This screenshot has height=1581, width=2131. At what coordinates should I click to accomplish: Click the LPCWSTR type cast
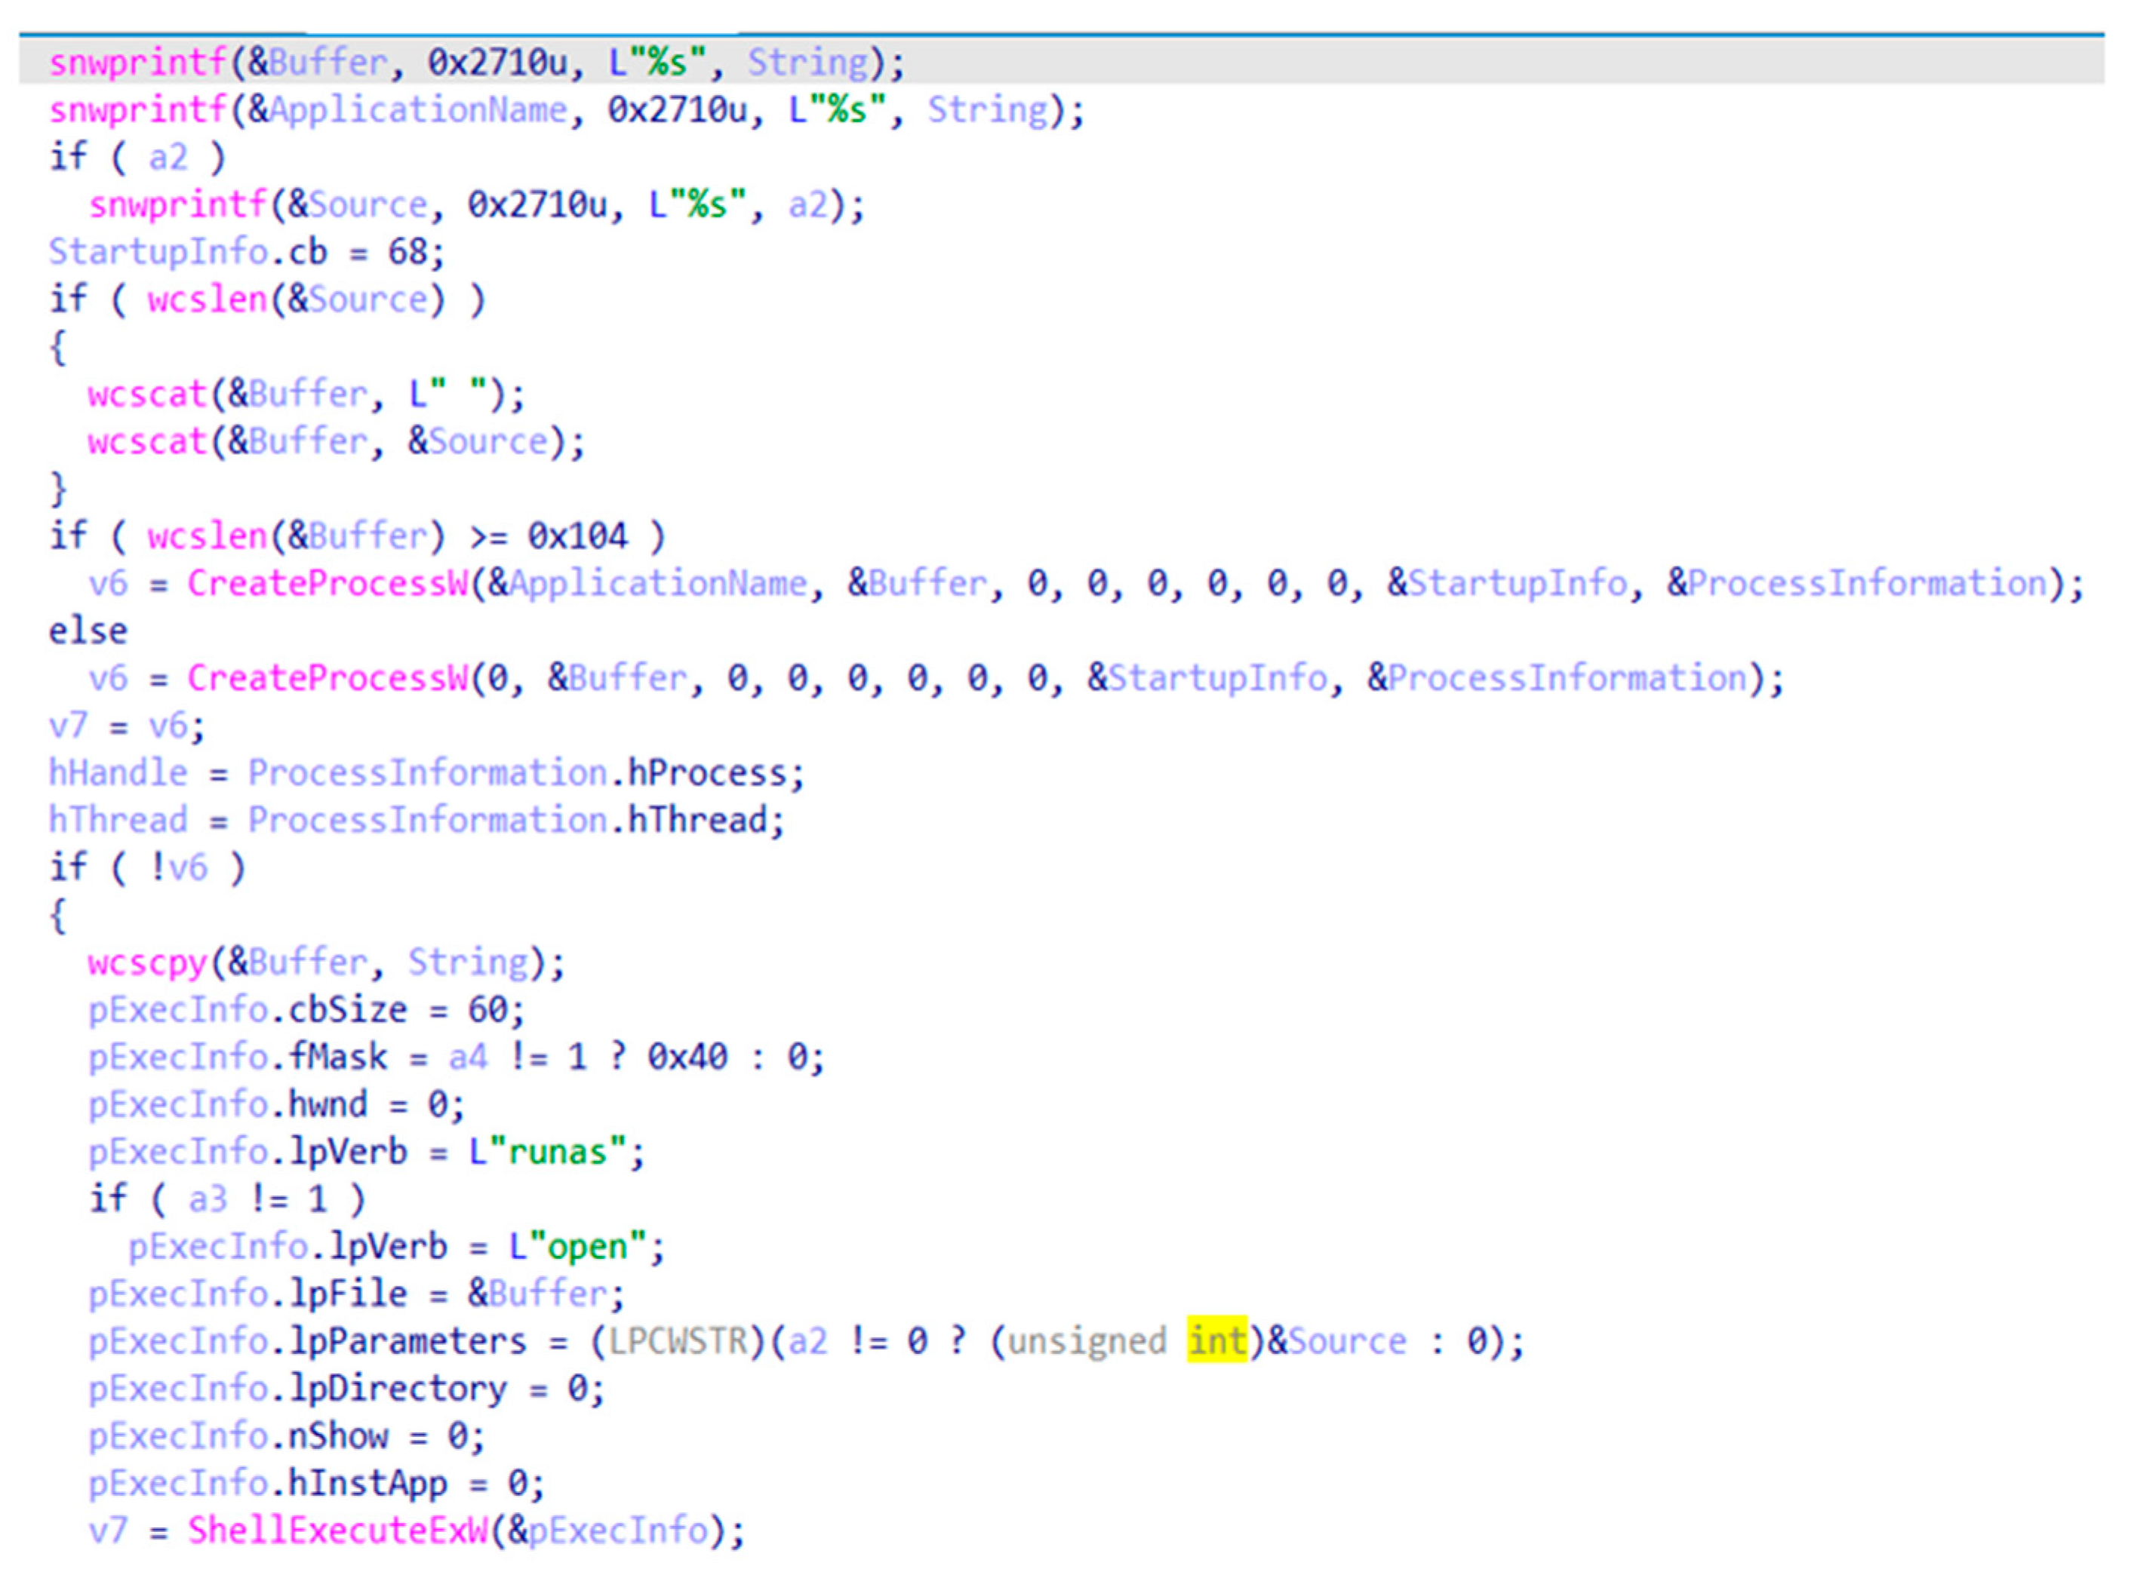point(677,1341)
